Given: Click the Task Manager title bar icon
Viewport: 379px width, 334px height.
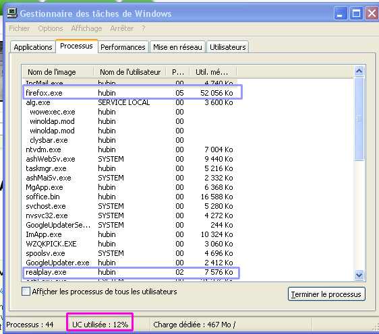Looking at the screenshot, I should pyautogui.click(x=12, y=13).
